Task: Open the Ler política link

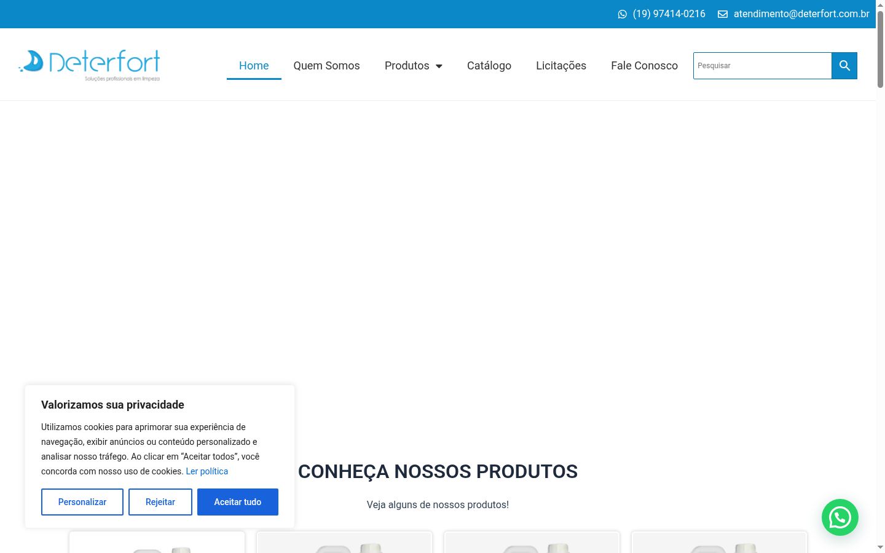Action: pos(207,471)
